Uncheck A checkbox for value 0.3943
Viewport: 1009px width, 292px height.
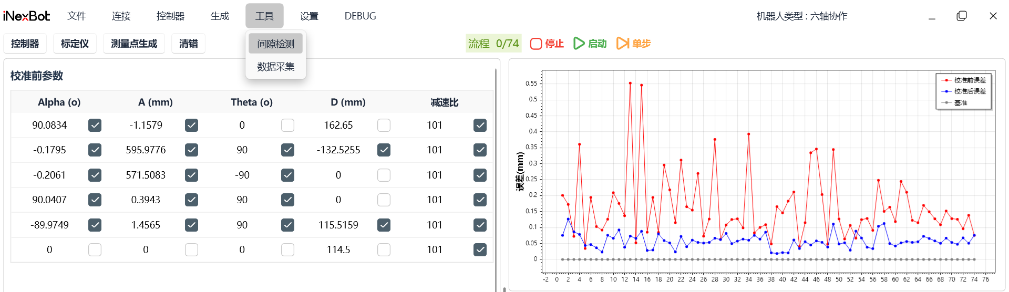[x=191, y=200]
